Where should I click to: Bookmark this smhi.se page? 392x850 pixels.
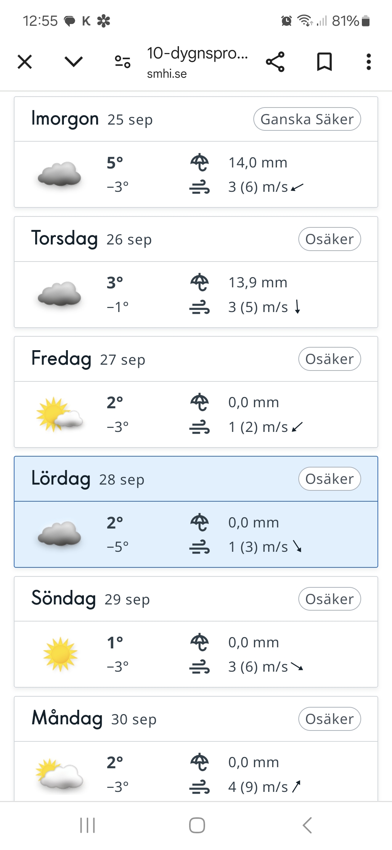[x=324, y=61]
